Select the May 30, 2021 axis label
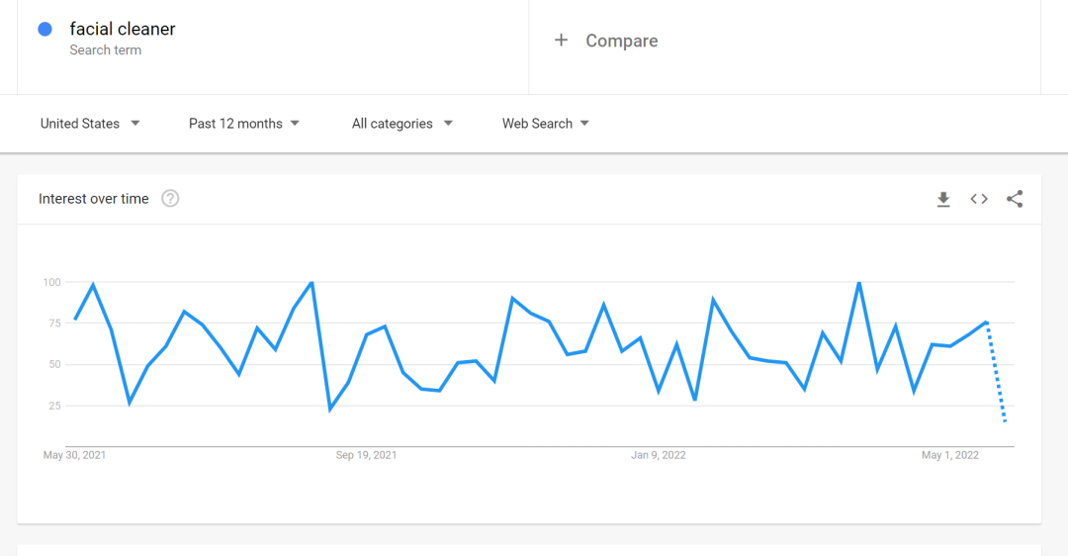The width and height of the screenshot is (1068, 556). coord(75,455)
